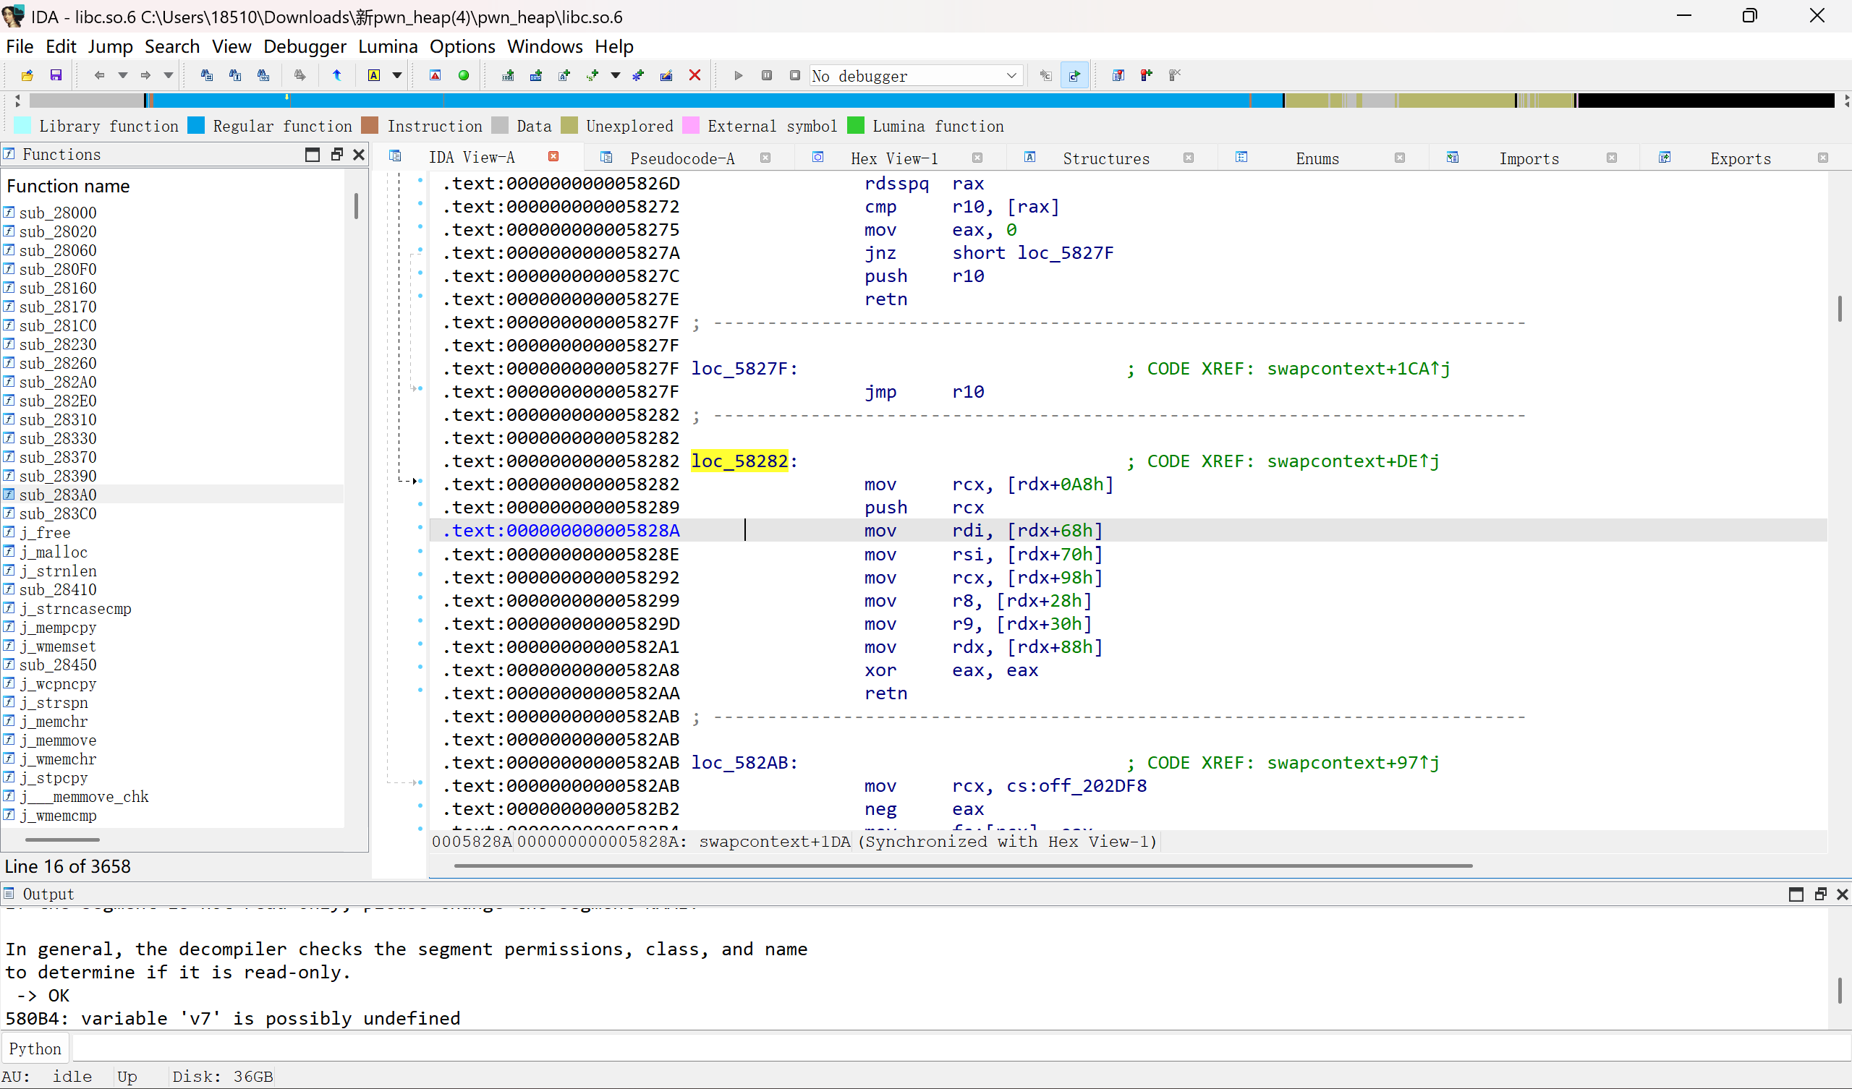This screenshot has width=1852, height=1089.
Task: Switch to the Pseudocode-A tab
Action: (x=682, y=158)
